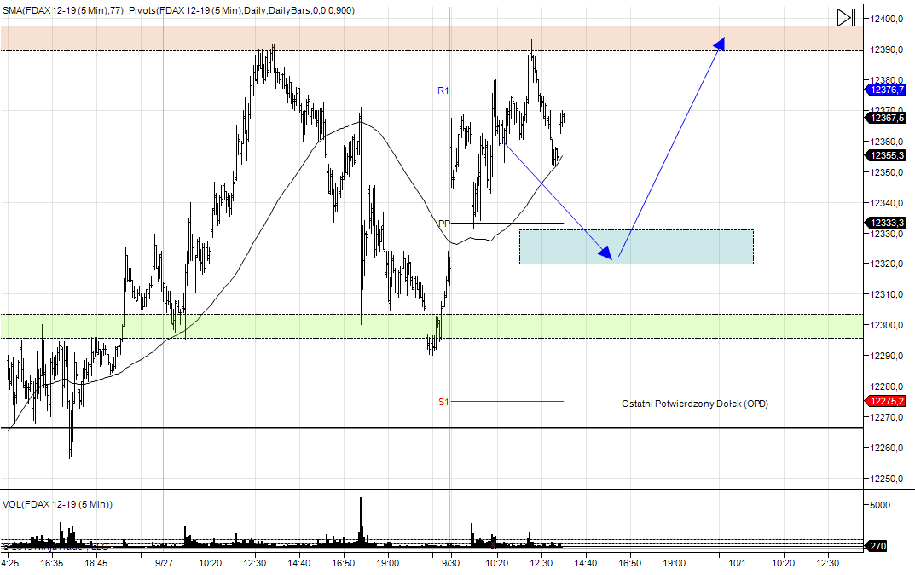915x575 pixels.
Task: Click the VOL(FDAX 12-19 (5 Min)) panel label
Action: click(57, 504)
